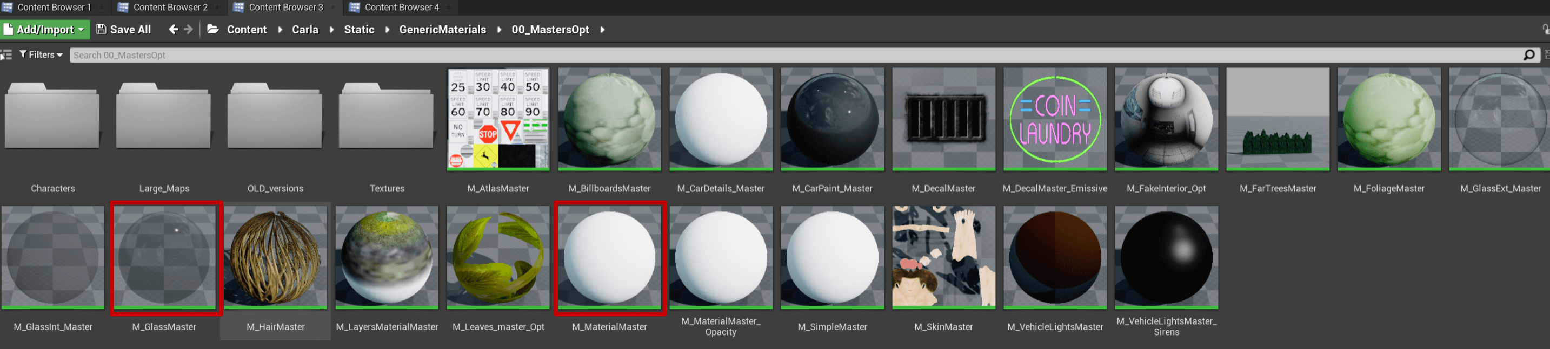
Task: Open the OLD_versions folder
Action: coord(275,117)
